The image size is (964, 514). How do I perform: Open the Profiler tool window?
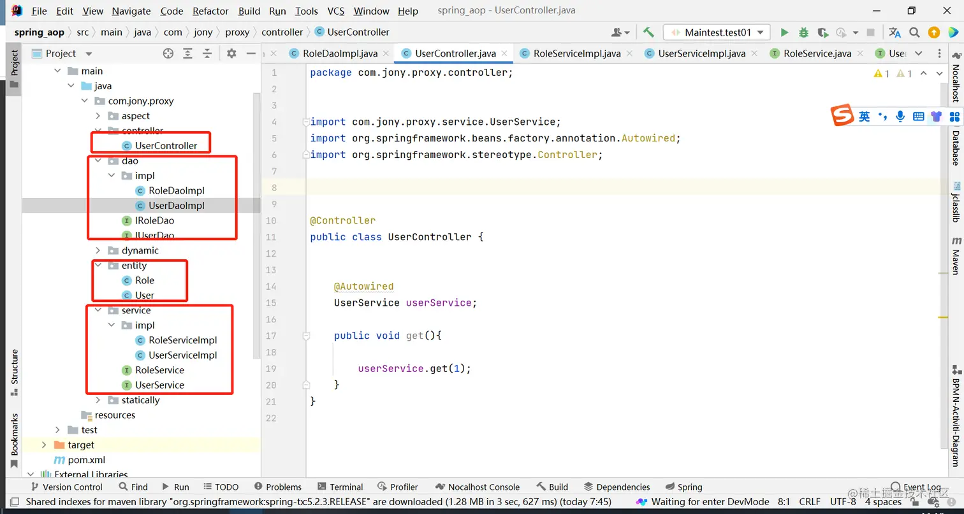coord(397,487)
